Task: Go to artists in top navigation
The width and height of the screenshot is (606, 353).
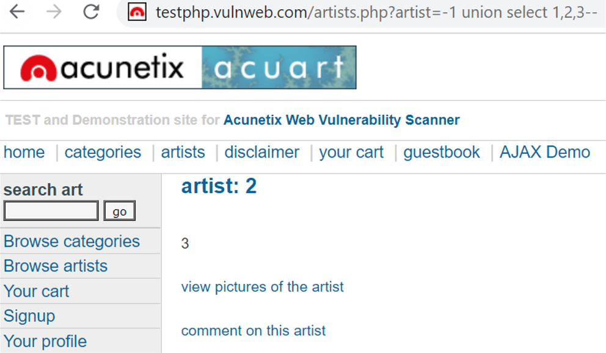Action: point(183,152)
